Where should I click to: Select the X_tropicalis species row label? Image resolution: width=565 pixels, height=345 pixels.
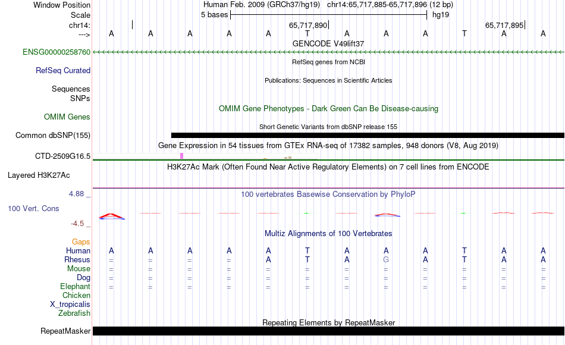[x=70, y=305]
